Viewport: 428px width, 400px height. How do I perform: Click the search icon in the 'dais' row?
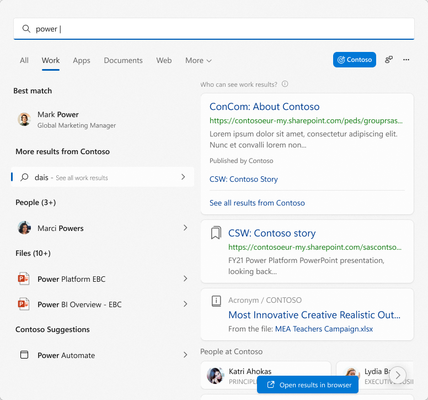(24, 177)
